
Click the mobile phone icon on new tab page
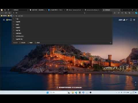click(x=131, y=20)
